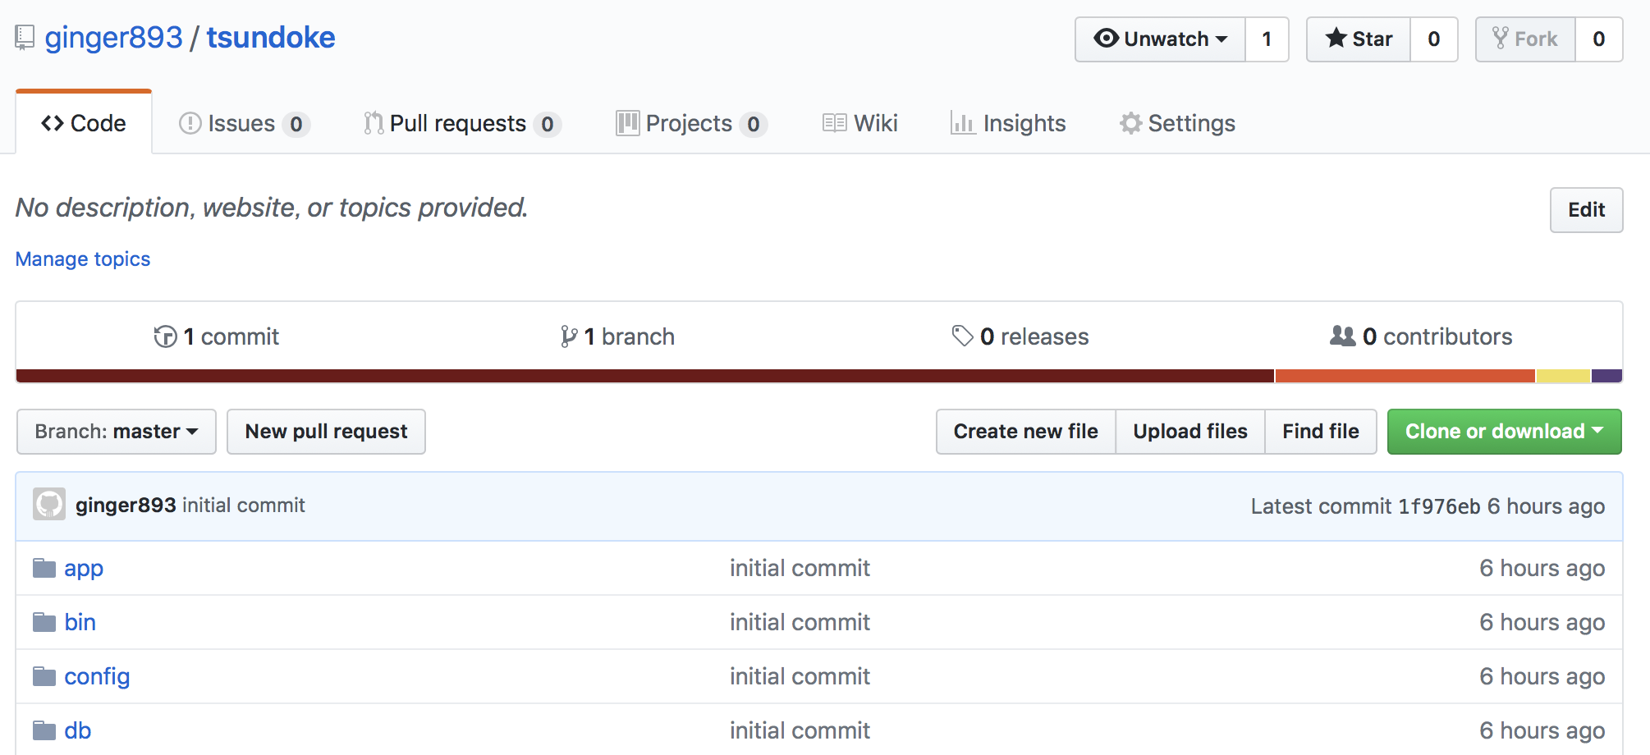
Task: Star this repository
Action: (1359, 39)
